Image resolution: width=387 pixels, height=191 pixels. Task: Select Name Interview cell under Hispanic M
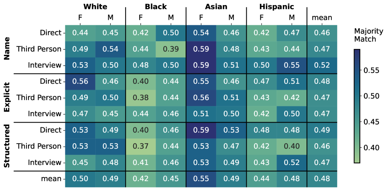pyautogui.click(x=292, y=65)
